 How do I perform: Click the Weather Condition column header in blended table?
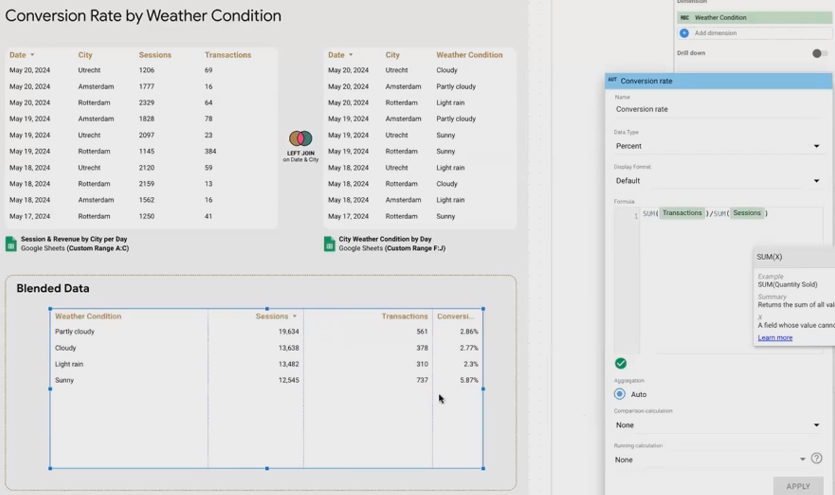tap(88, 316)
